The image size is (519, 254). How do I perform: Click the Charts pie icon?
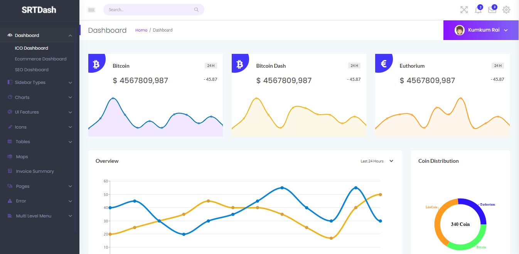[10, 97]
